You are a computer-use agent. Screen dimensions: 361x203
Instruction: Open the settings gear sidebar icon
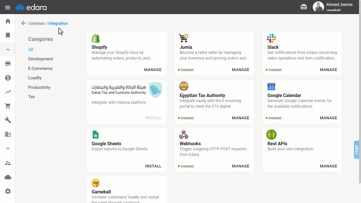click(8, 191)
